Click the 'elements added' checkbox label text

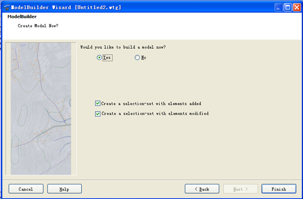[x=151, y=104]
